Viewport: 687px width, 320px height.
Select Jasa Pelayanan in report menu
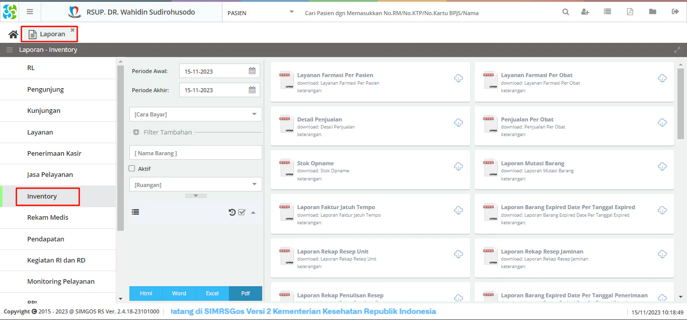tap(58, 175)
